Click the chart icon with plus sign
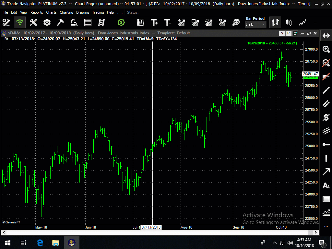This screenshot has height=249, width=332. coord(182,22)
